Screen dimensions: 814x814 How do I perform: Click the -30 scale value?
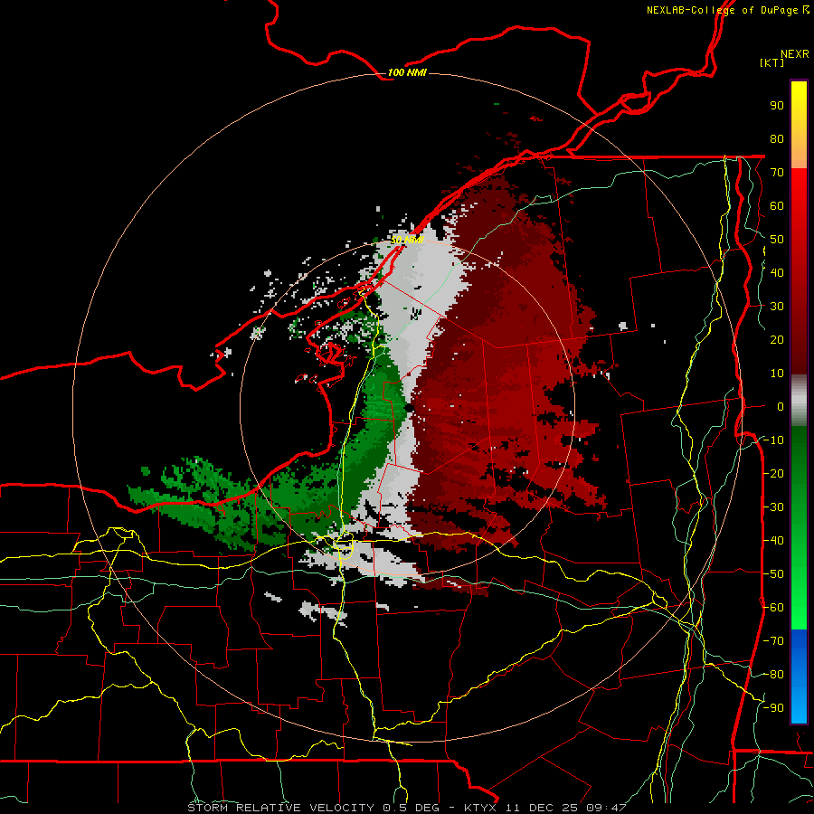click(x=773, y=507)
